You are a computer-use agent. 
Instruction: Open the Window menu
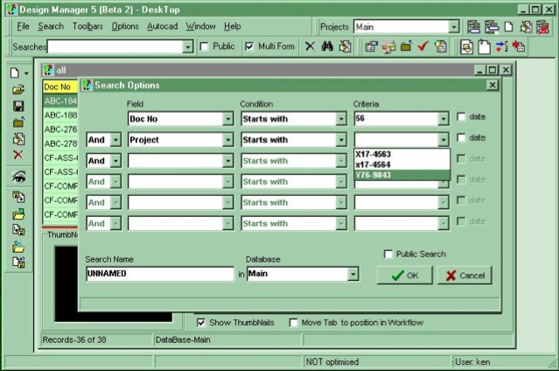[200, 26]
